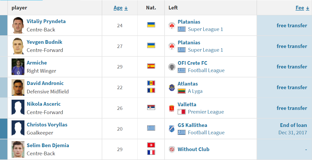Click the Without Club prohibited icon
This screenshot has height=160, width=312.
pyautogui.click(x=172, y=150)
